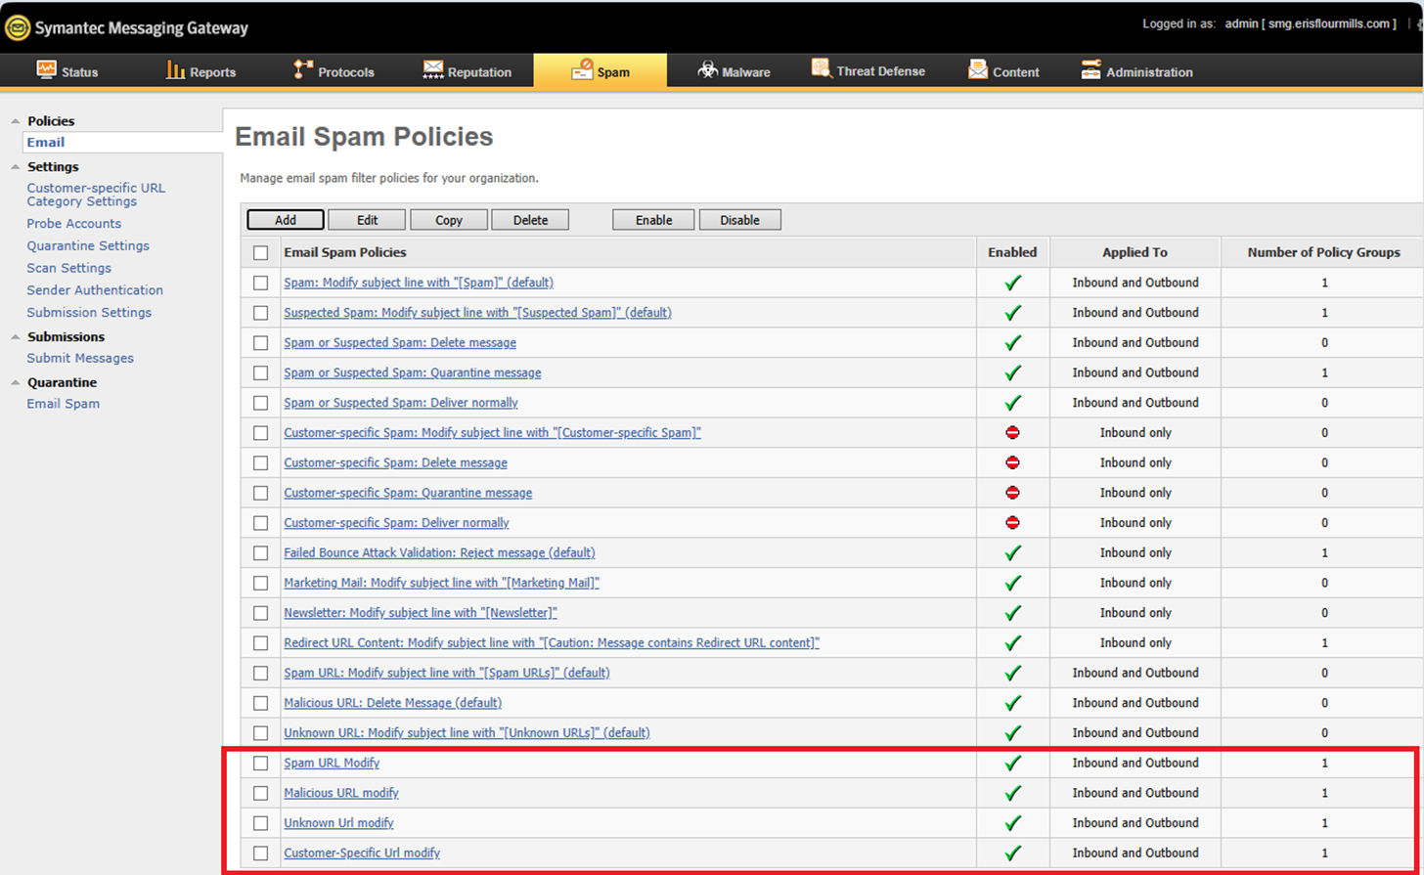The height and width of the screenshot is (875, 1424).
Task: Select the Newsletter policy checkbox
Action: pyautogui.click(x=260, y=613)
